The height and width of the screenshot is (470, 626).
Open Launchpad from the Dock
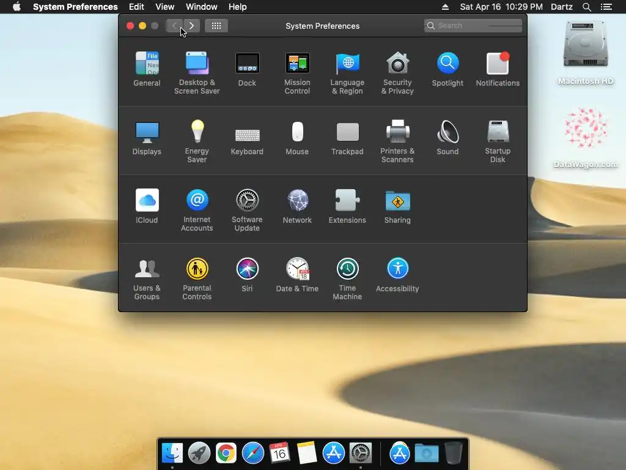(199, 453)
